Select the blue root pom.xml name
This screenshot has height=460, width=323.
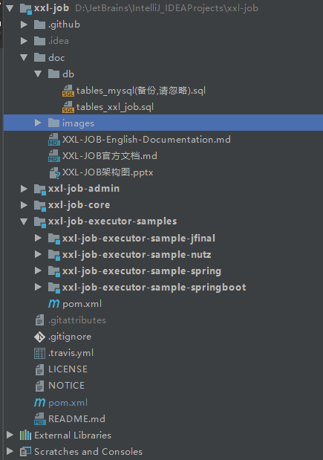[68, 403]
